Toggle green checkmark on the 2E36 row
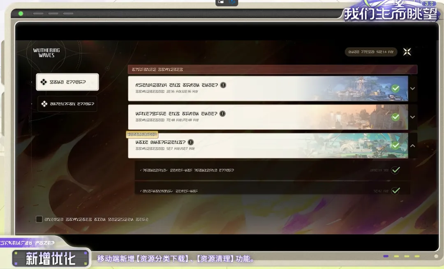This screenshot has width=444, height=269. (x=395, y=89)
